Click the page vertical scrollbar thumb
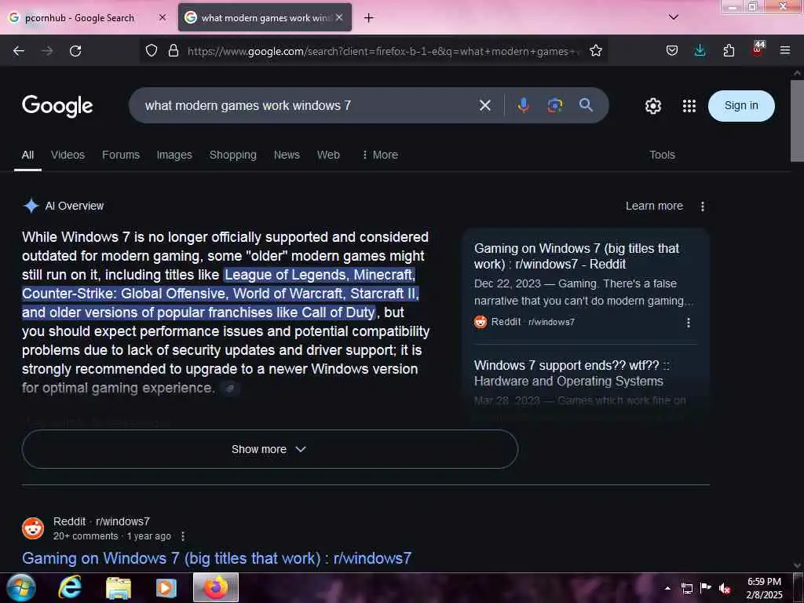This screenshot has height=603, width=804. coord(797,120)
